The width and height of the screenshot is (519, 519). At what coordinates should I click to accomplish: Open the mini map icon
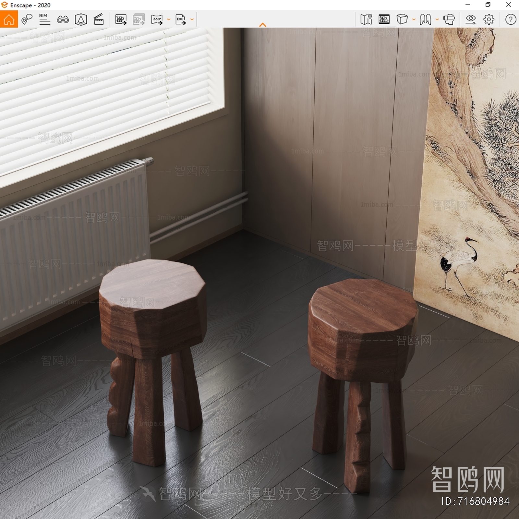[366, 19]
